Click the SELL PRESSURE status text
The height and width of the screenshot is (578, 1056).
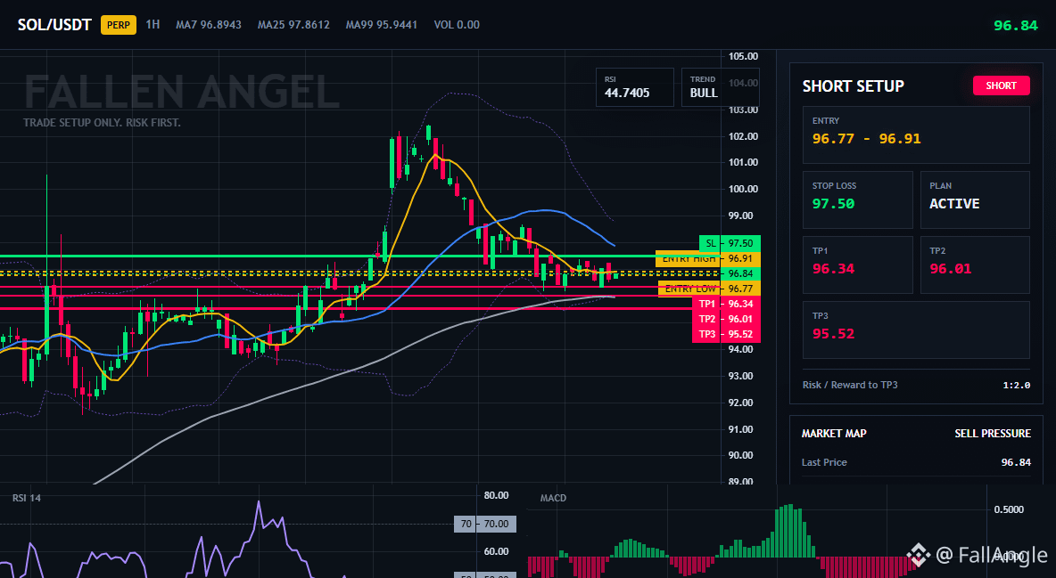coord(993,434)
